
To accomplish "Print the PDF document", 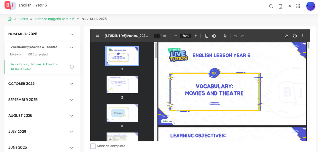I will click(x=295, y=36).
